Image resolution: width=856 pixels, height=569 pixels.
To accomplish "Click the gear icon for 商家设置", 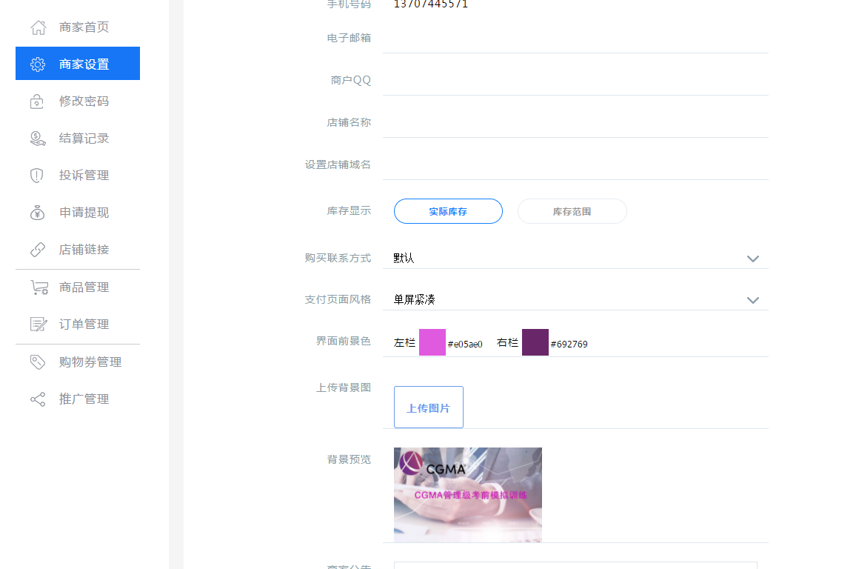I will coord(38,64).
